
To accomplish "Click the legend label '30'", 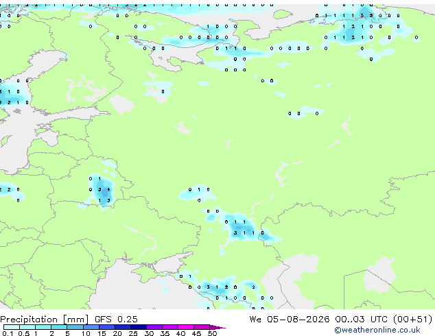I will [x=149, y=333].
